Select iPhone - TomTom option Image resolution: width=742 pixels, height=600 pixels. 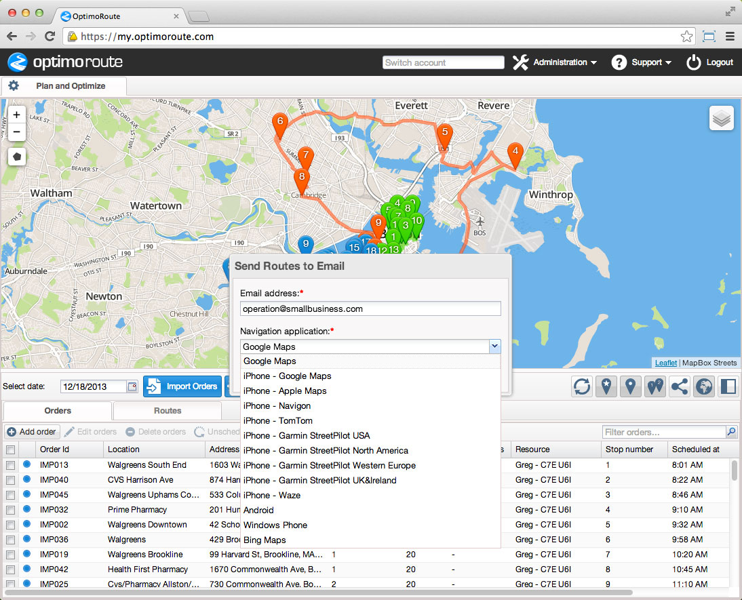[370, 420]
